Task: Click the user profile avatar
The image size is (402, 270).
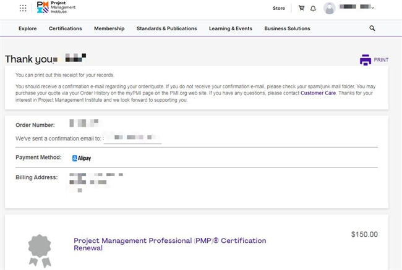Action: pos(330,8)
